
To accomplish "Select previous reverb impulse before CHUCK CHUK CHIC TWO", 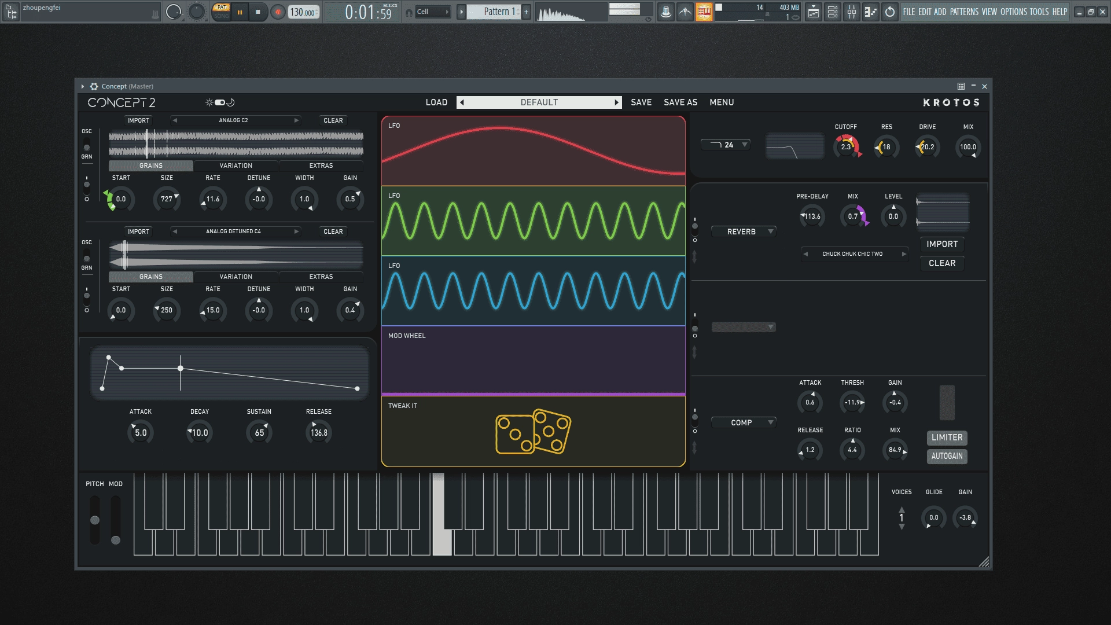I will [805, 254].
